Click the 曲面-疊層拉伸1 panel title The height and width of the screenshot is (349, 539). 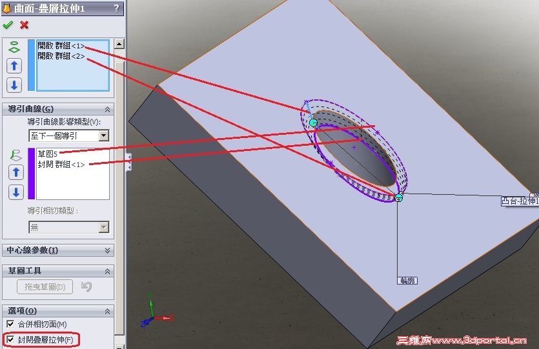[50, 8]
